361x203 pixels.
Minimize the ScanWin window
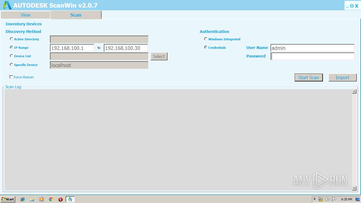[347, 6]
